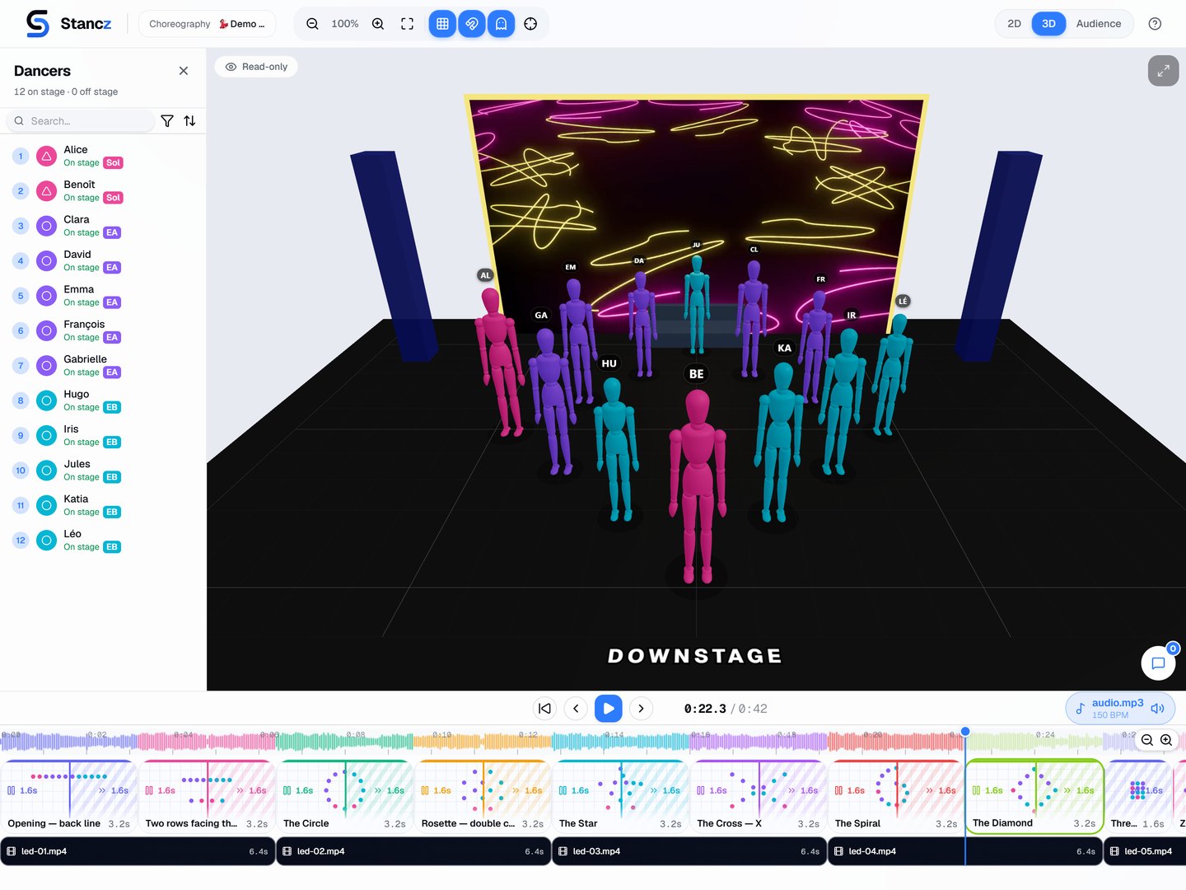Skip back to the start of playback
Viewport: 1186px width, 890px height.
pos(544,709)
